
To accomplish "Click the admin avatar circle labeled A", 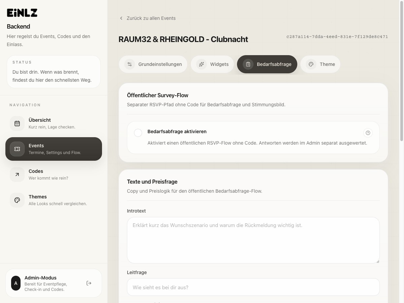I will tap(16, 283).
